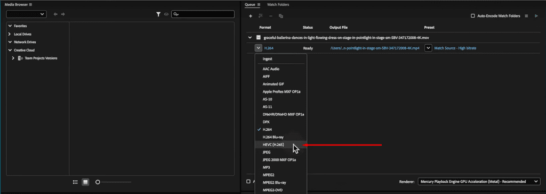Screen dimensions: 546x194
Task: Switch to the Watch Folders tab
Action: [278, 4]
